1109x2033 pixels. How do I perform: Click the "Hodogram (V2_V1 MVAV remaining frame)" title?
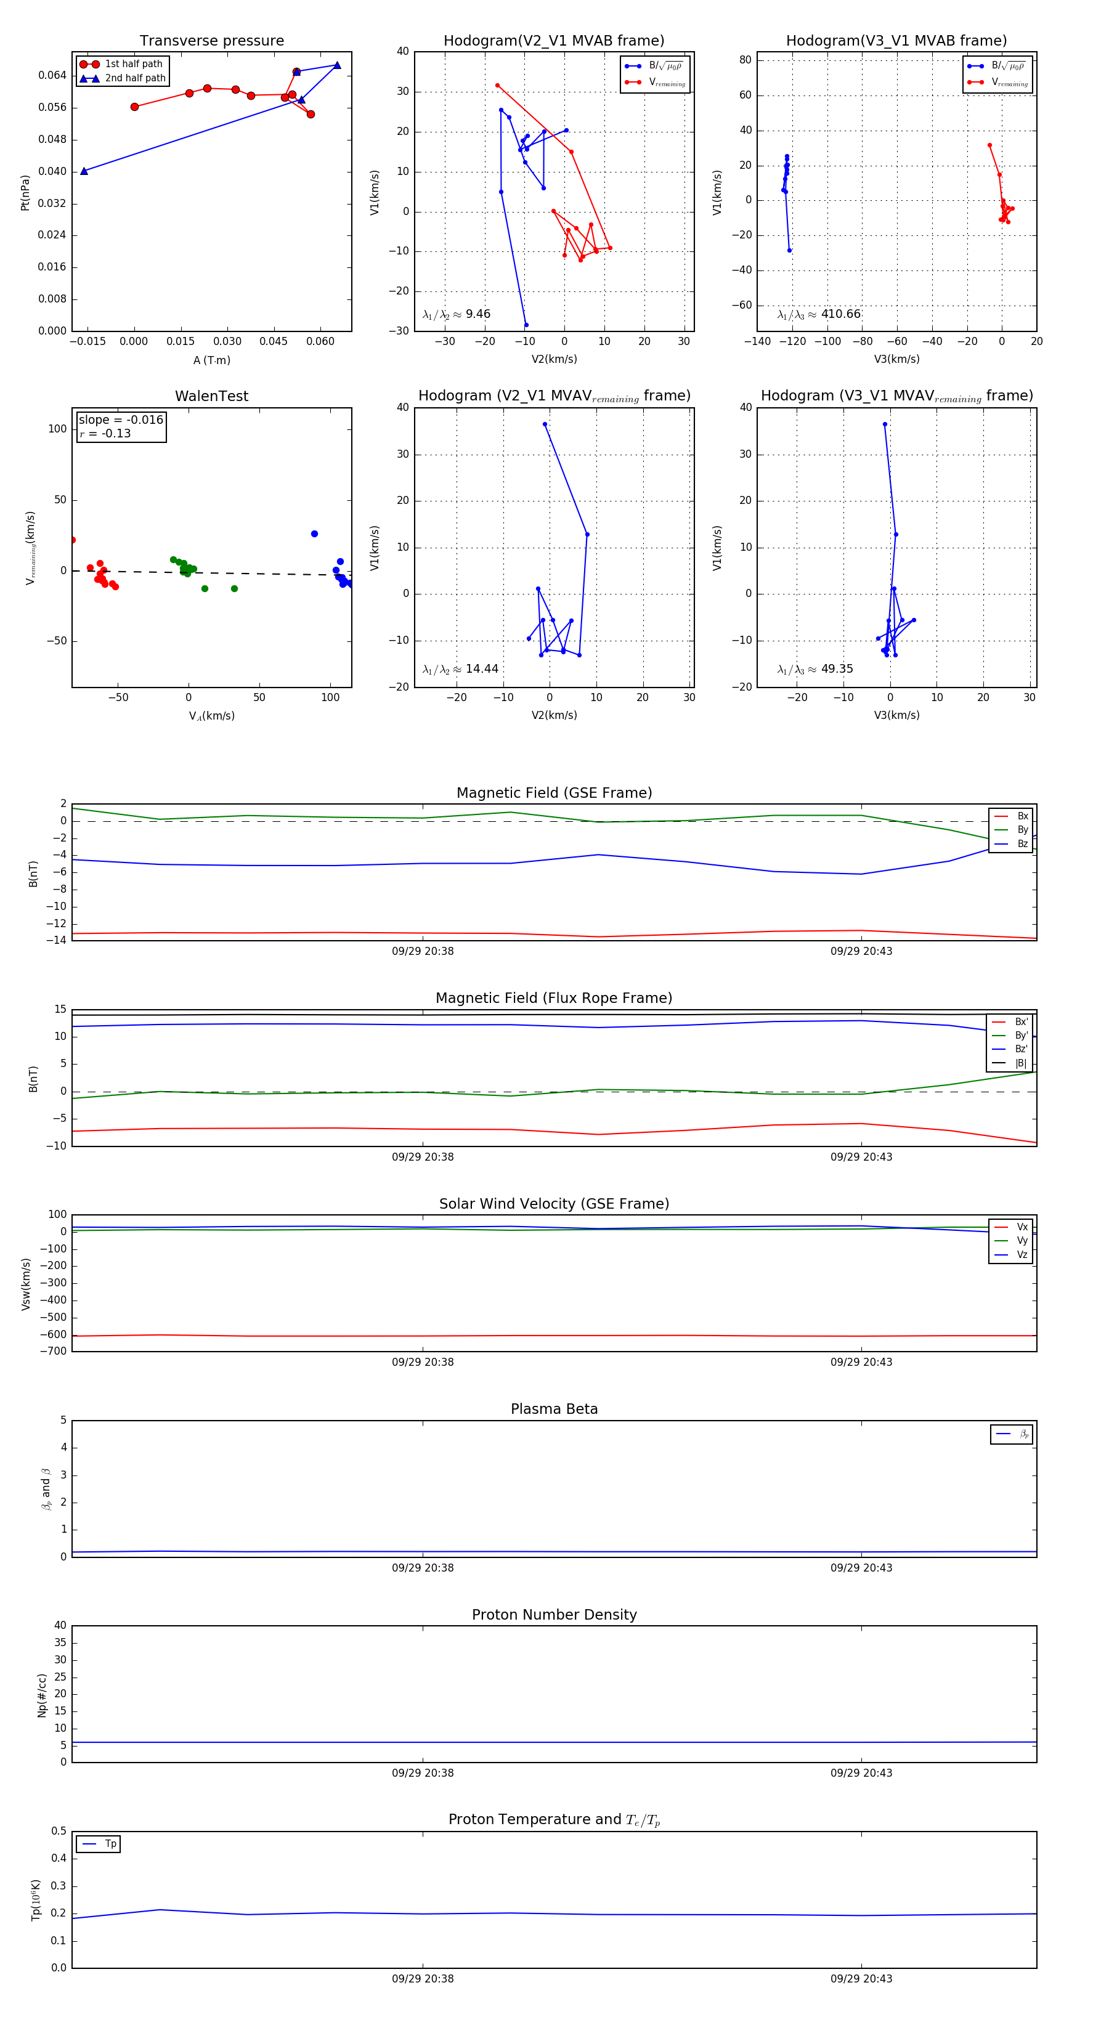554,396
